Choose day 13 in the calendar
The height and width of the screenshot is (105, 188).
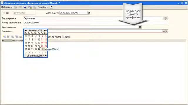click(26, 43)
